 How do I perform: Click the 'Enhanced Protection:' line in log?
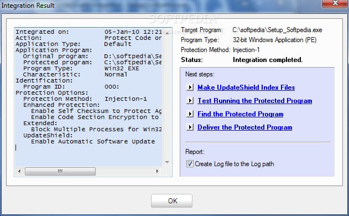coord(61,105)
